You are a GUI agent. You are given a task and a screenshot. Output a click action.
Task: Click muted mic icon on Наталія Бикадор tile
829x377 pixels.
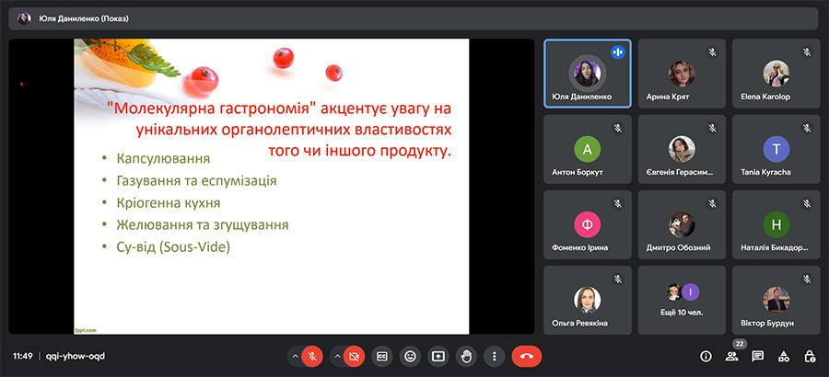tap(807, 203)
